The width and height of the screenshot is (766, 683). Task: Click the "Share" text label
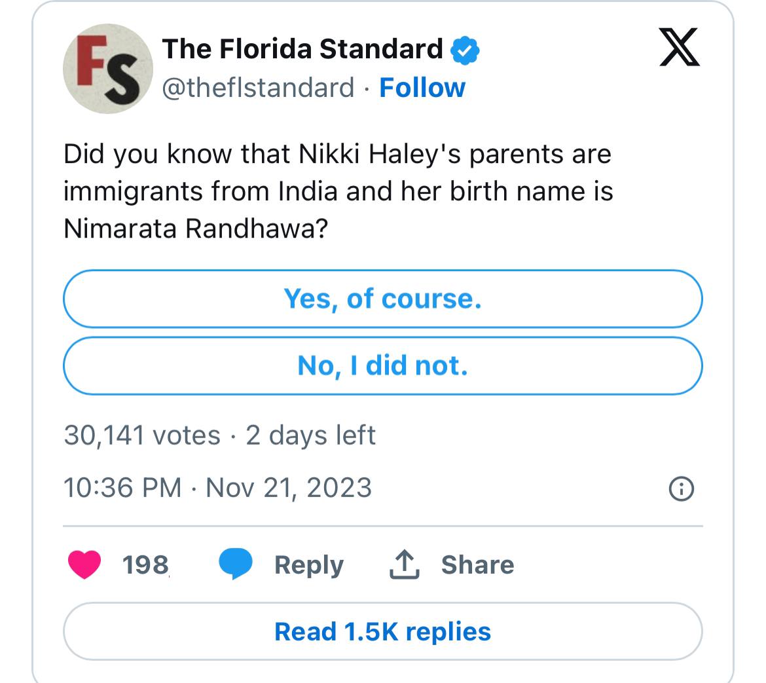point(477,565)
